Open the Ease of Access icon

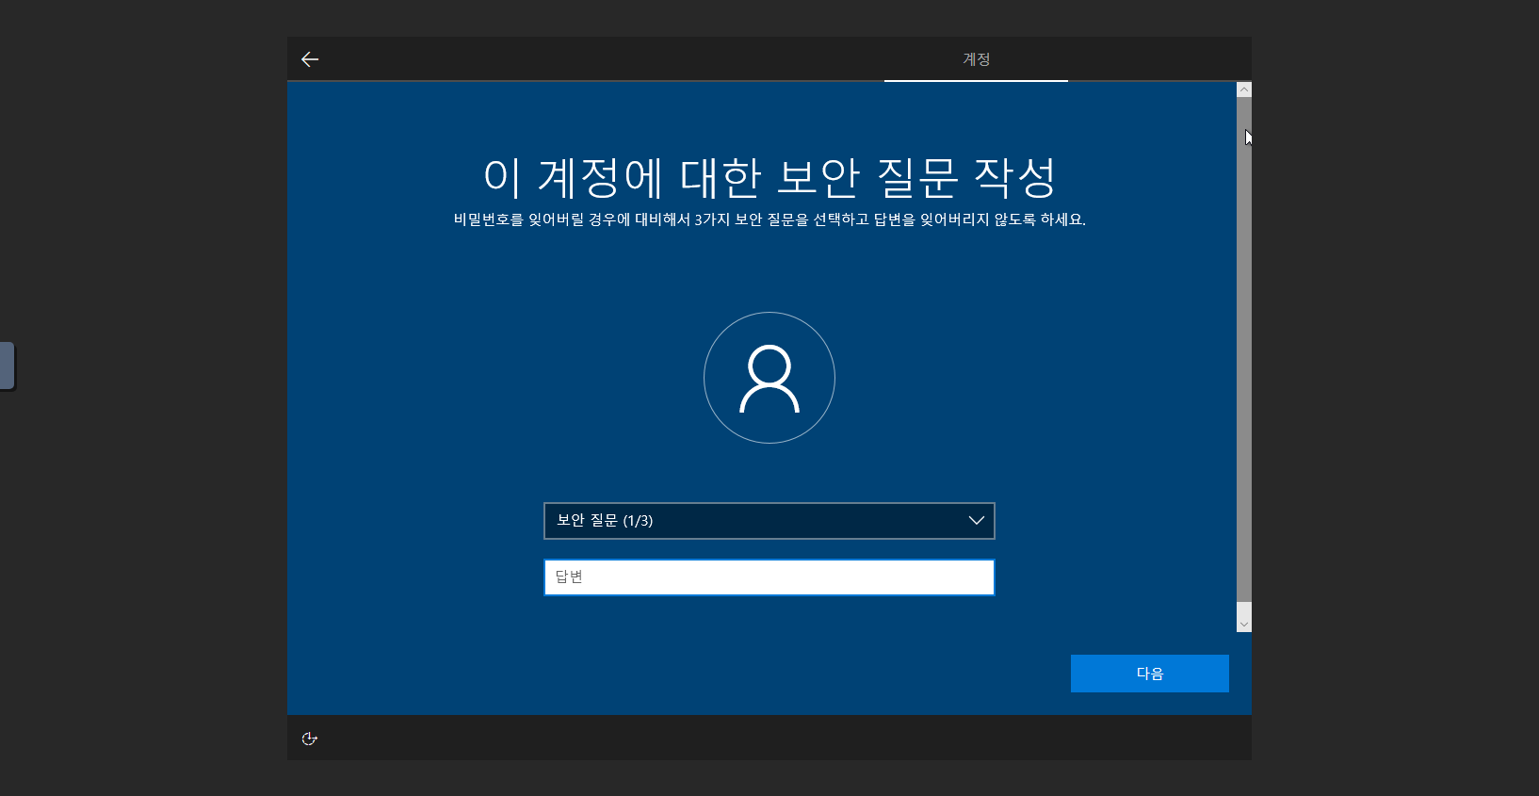[309, 739]
